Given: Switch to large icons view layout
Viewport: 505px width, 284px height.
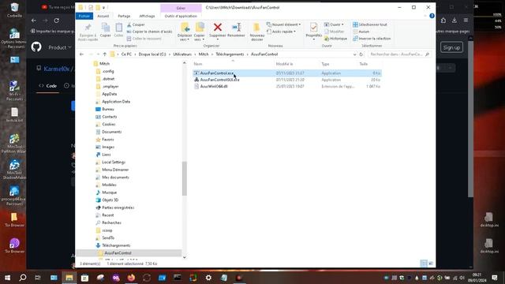Looking at the screenshot, I should (x=431, y=263).
